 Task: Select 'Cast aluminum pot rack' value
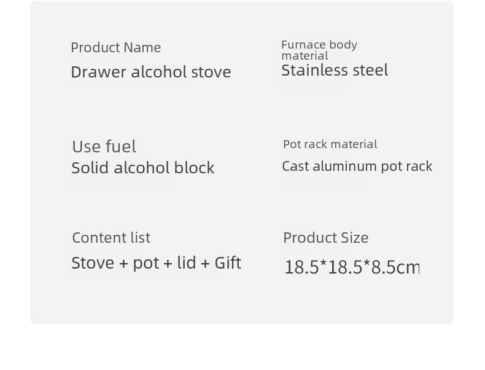click(357, 167)
